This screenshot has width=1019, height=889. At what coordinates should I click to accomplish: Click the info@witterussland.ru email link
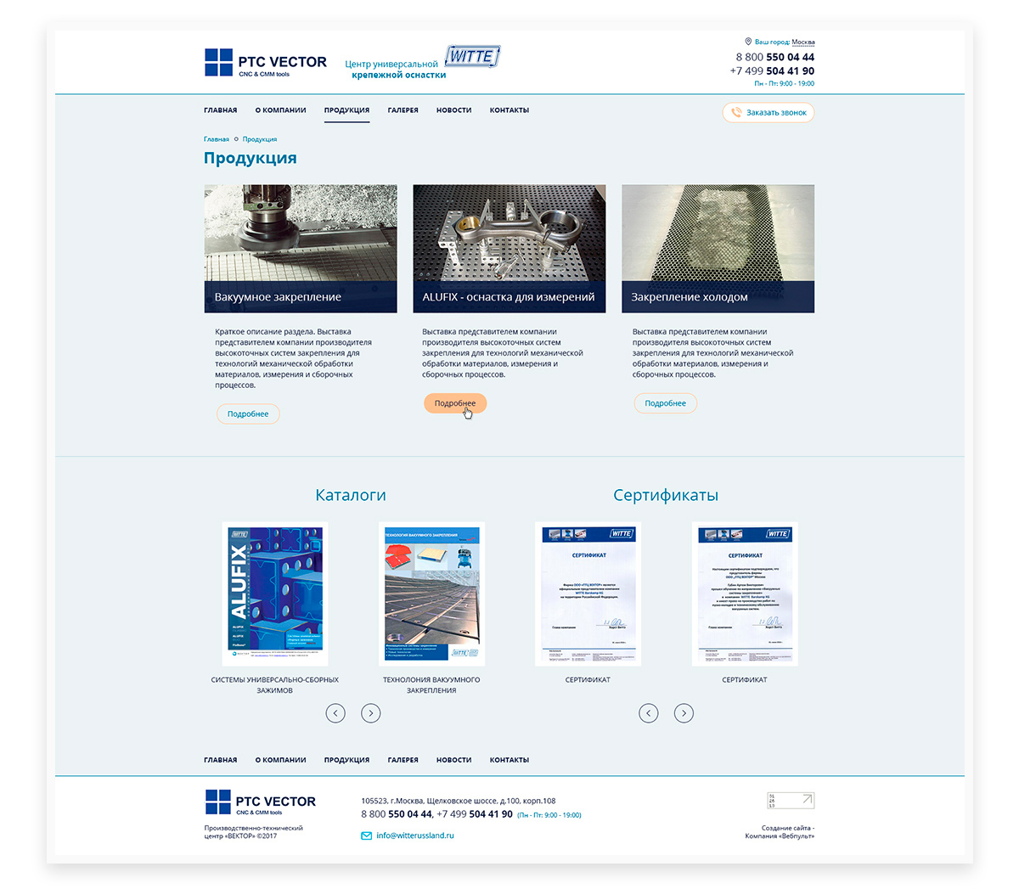415,836
